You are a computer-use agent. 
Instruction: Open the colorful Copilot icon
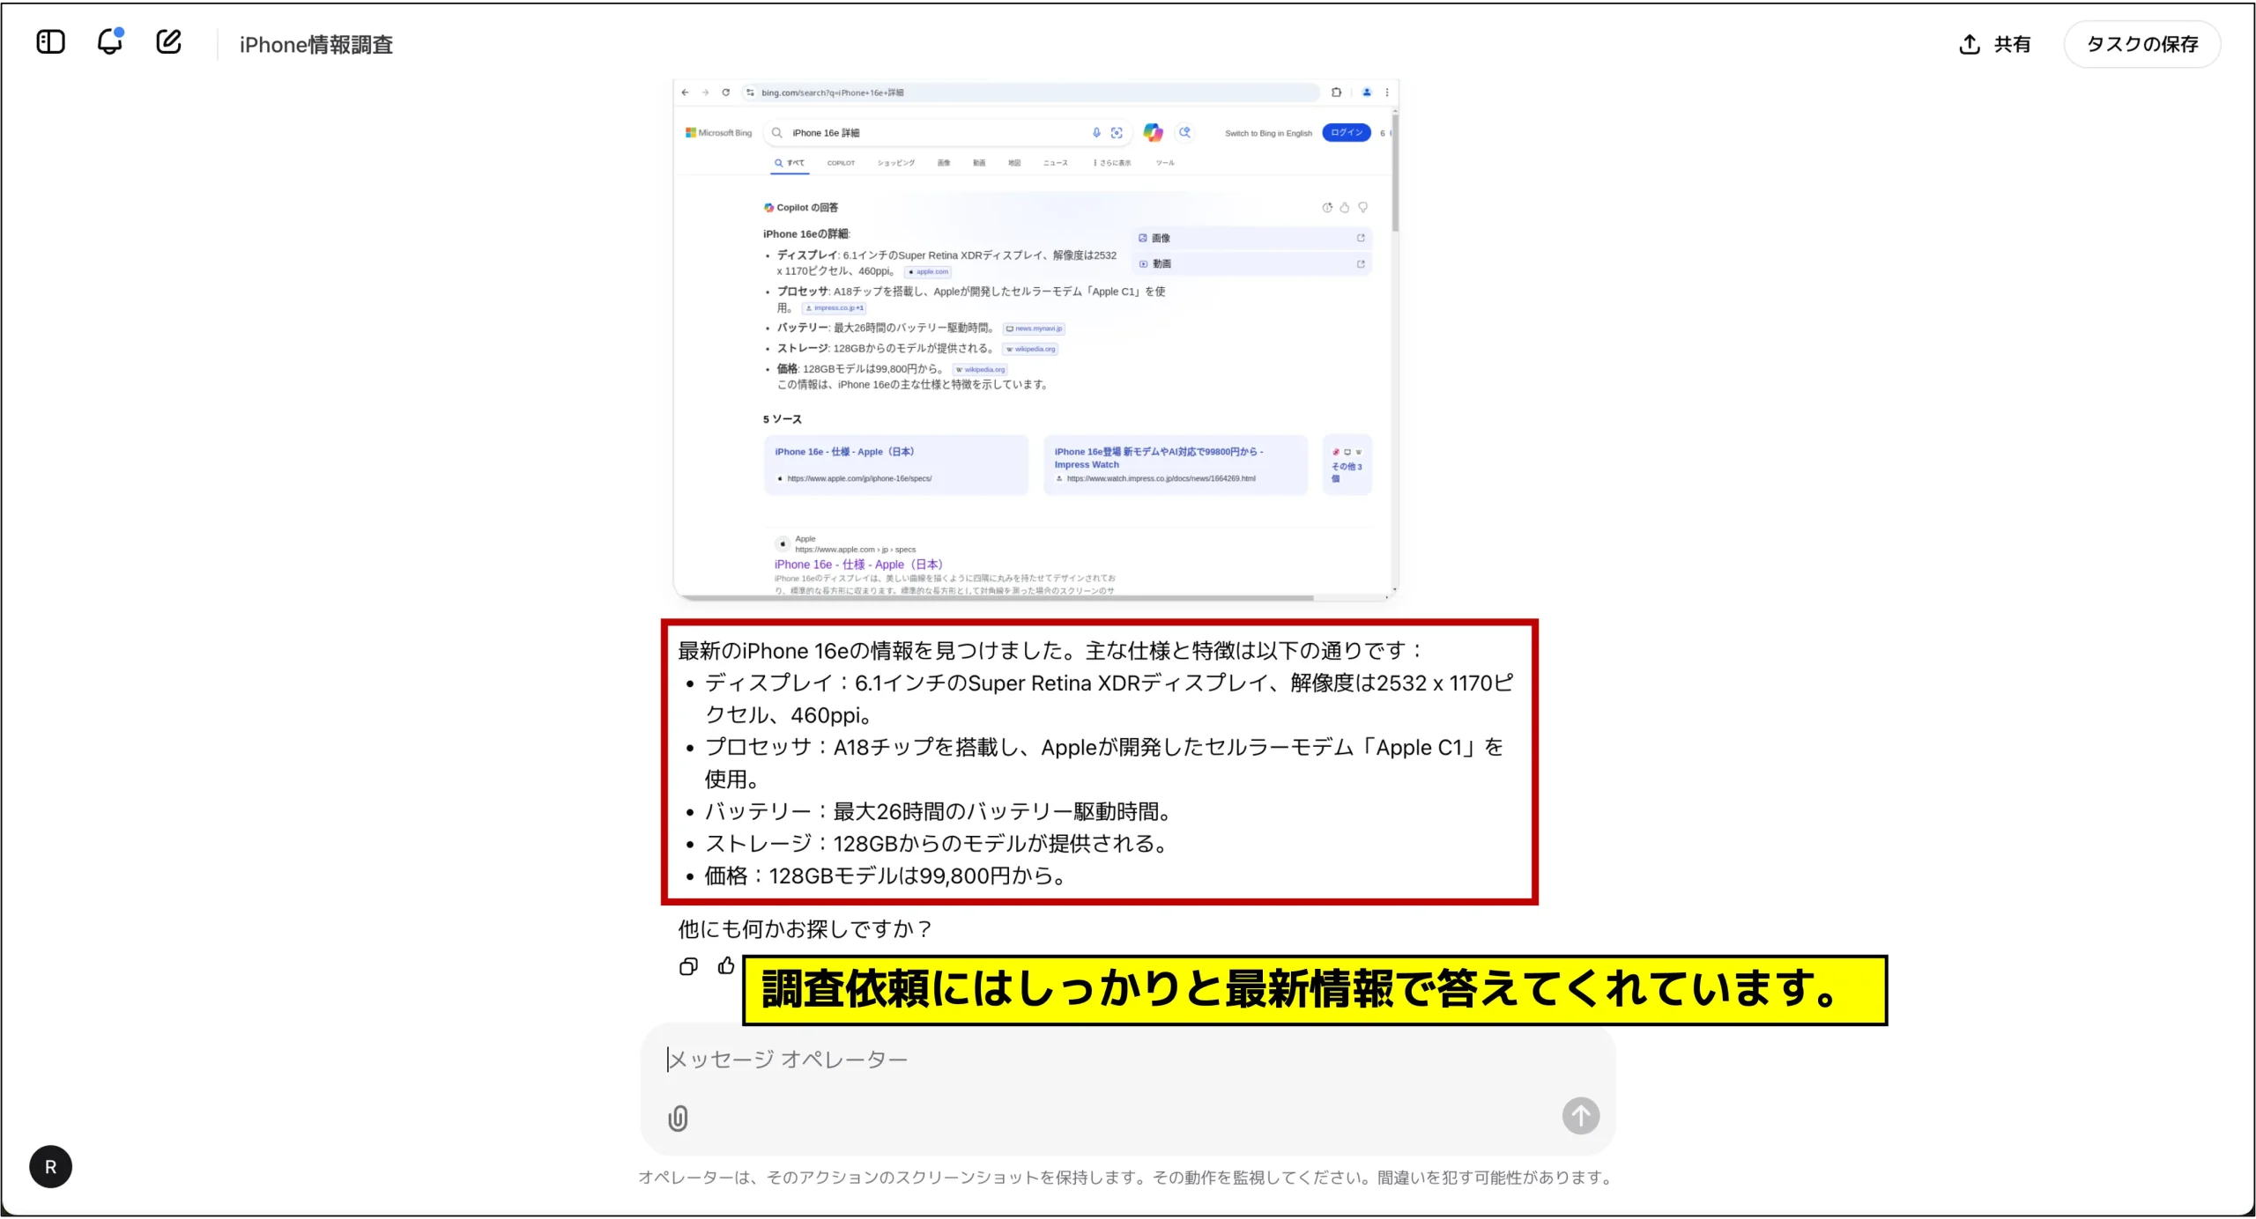point(1153,133)
